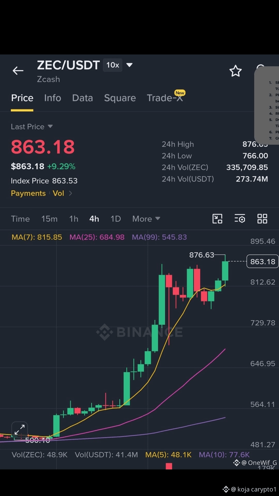Select the 4h chart interval
279x496 pixels.
click(94, 219)
